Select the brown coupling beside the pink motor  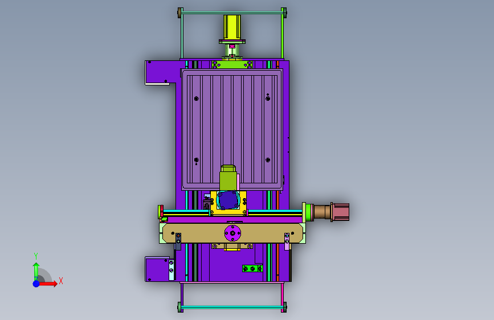[x=322, y=212]
